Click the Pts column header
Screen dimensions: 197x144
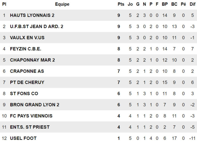coord(121,4)
